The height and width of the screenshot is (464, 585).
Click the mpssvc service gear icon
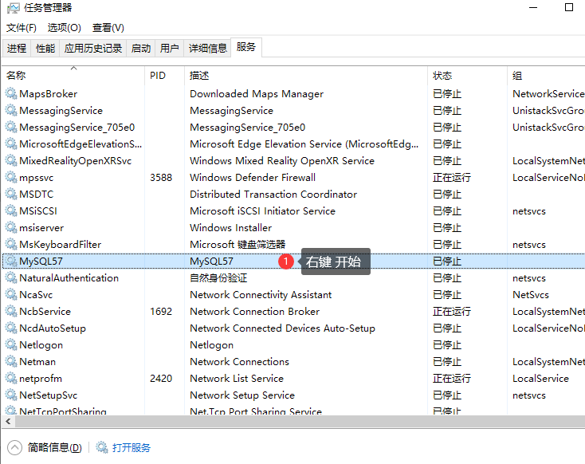(10, 178)
